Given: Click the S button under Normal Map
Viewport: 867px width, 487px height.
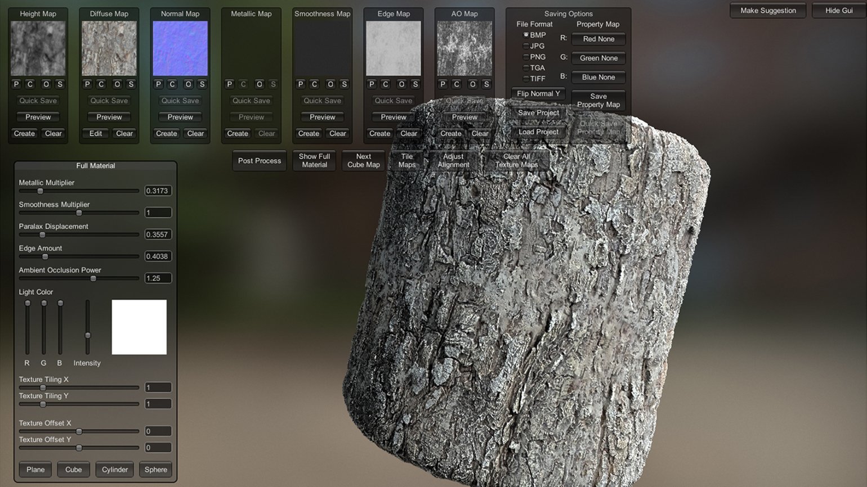Looking at the screenshot, I should click(202, 84).
